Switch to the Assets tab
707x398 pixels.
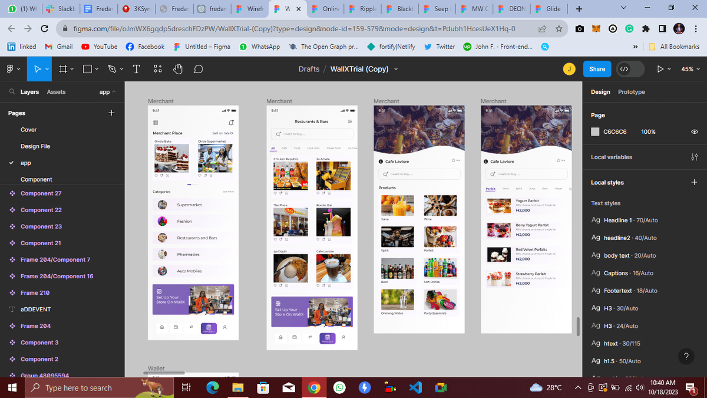[56, 92]
